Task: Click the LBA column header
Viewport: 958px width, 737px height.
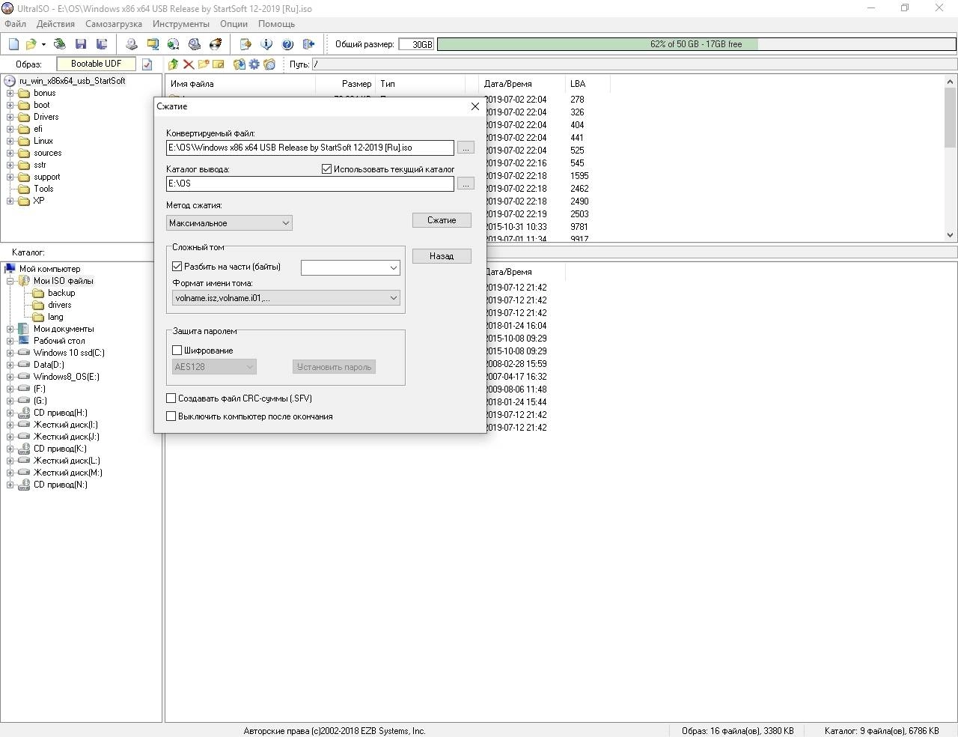Action: point(588,84)
